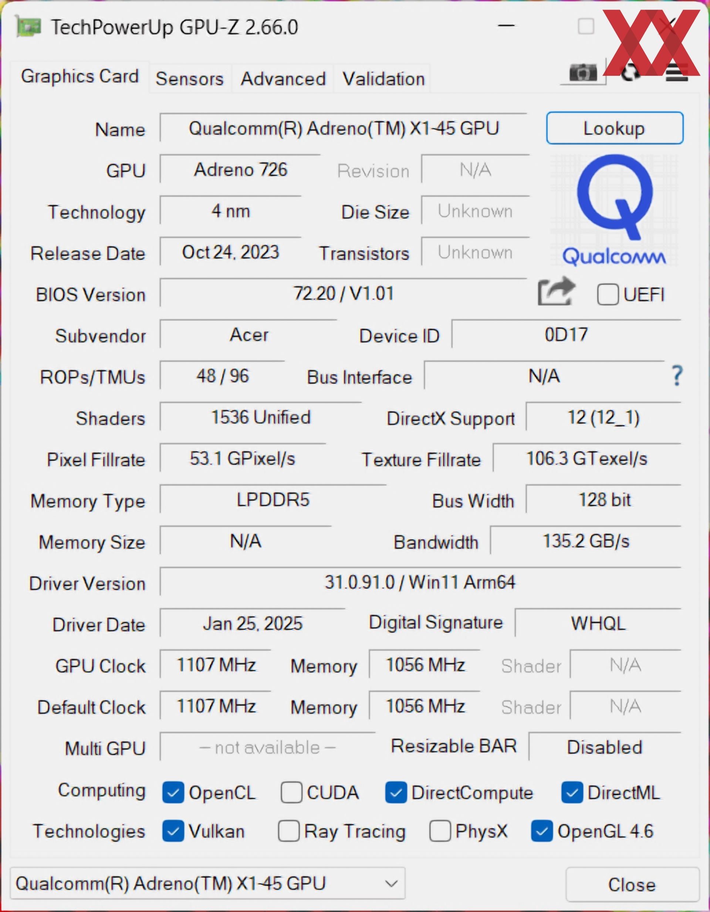This screenshot has width=710, height=912.
Task: Click the DirectX Support value 12 (12_1)
Action: tap(603, 417)
